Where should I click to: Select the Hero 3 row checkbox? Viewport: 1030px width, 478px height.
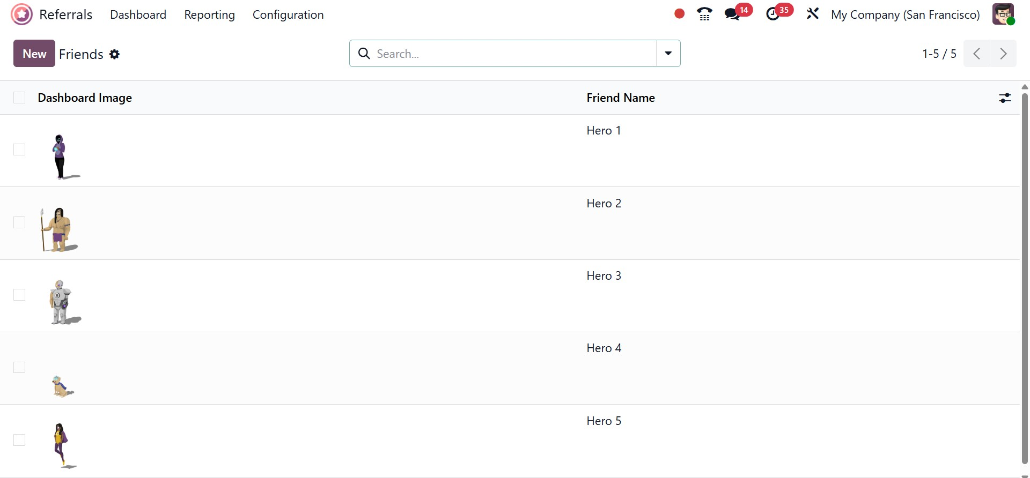[x=19, y=295]
